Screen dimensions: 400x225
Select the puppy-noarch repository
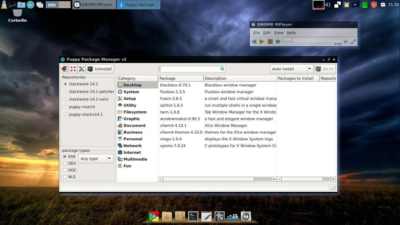coord(79,107)
